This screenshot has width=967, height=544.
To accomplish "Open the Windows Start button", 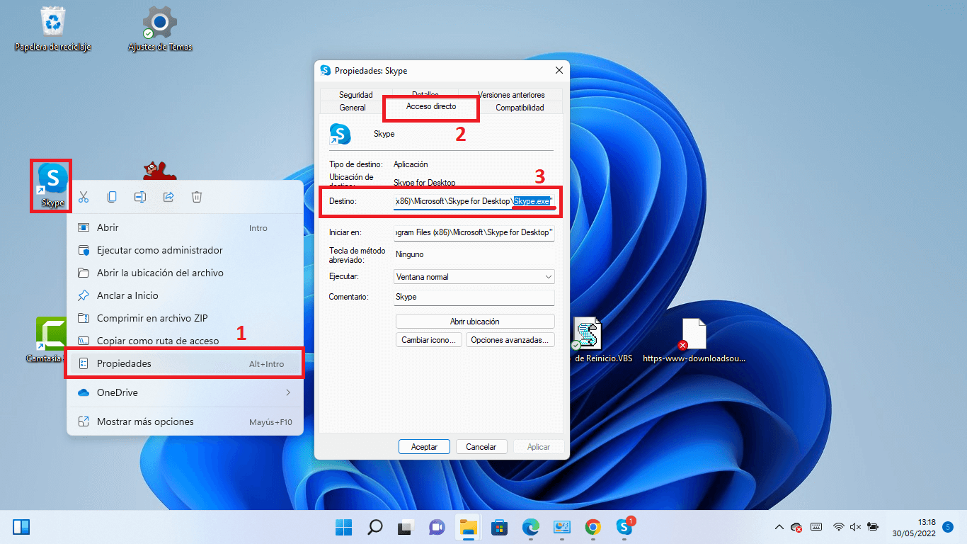I will pos(344,527).
